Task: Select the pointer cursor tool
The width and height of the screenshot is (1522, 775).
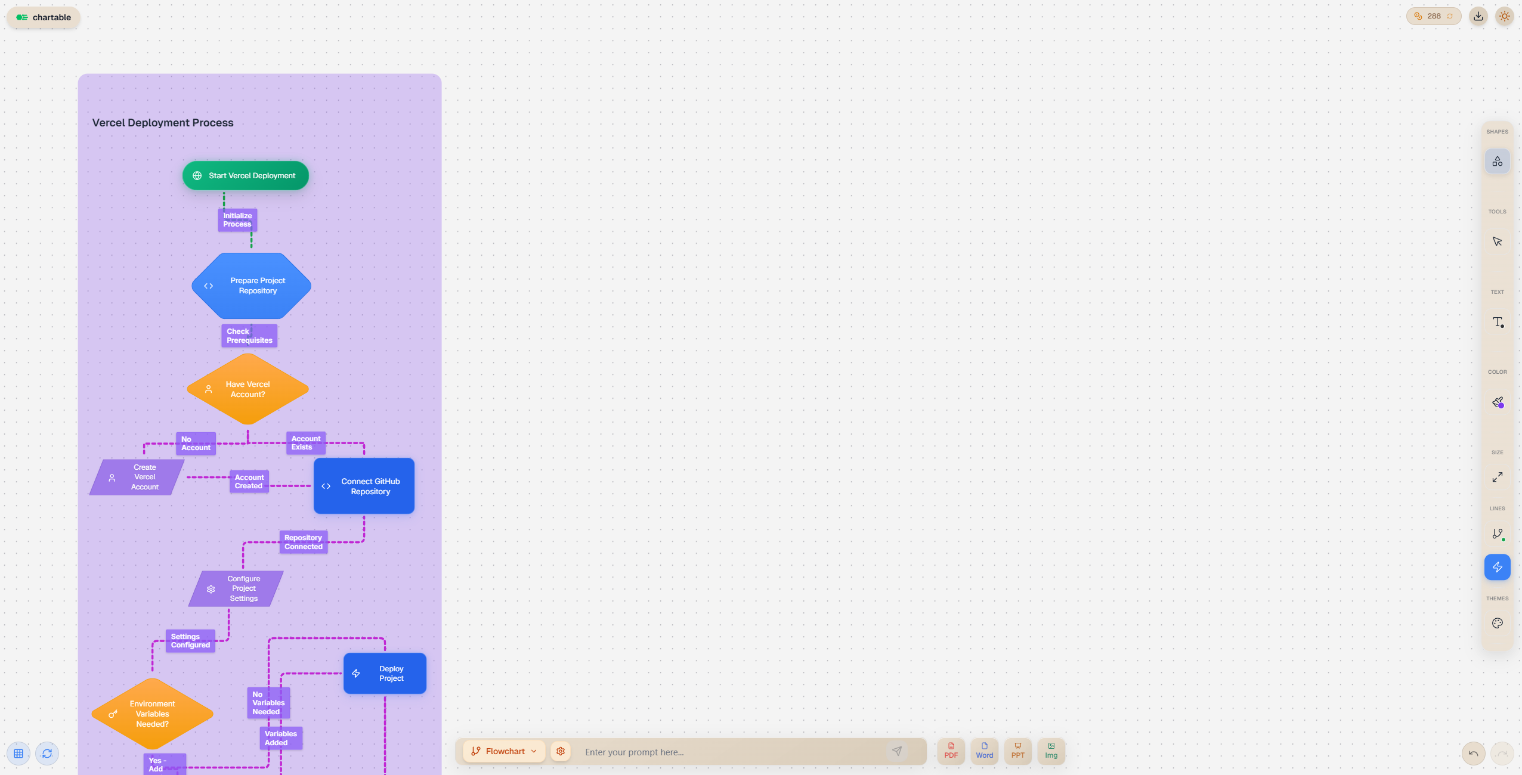Action: [x=1497, y=241]
